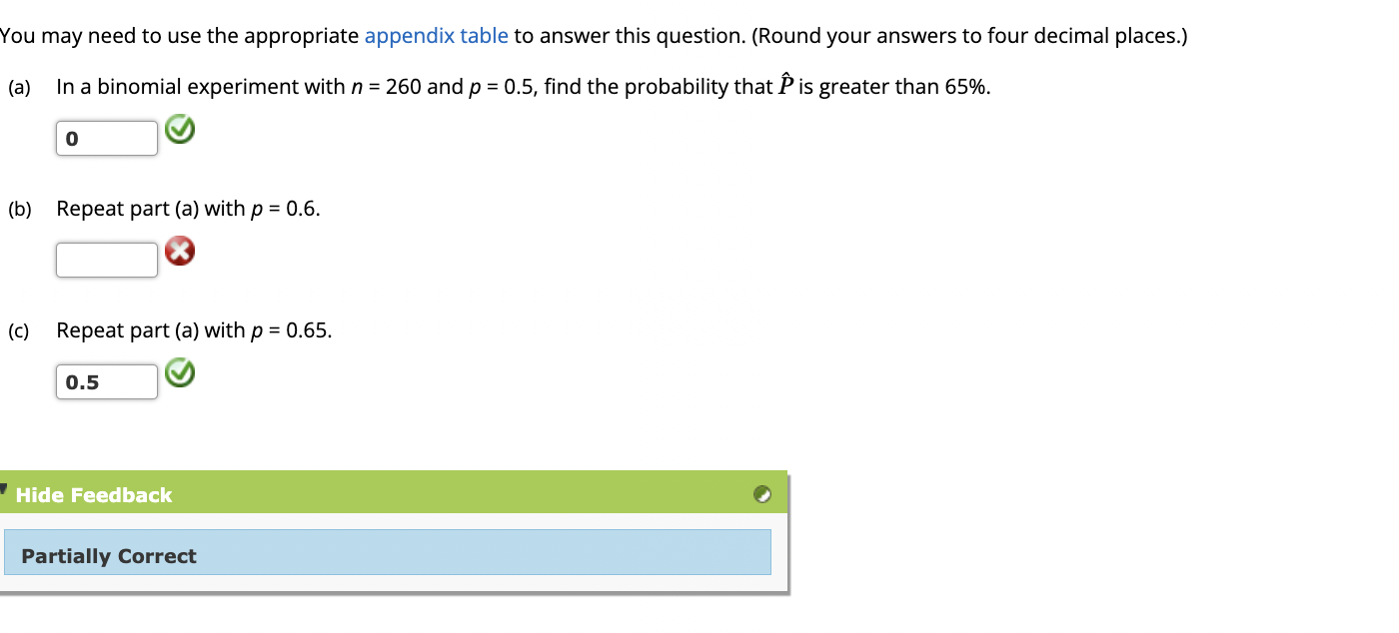Click the incorrect-answer indicator for part (b)
Image resolution: width=1399 pixels, height=633 pixels.
click(x=179, y=252)
